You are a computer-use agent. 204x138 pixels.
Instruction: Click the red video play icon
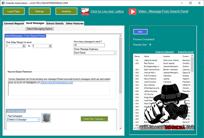click(x=132, y=11)
